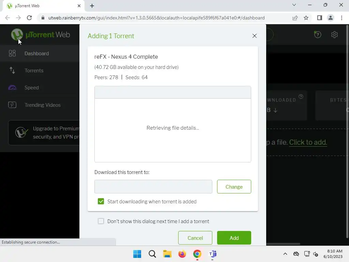Open Windows taskbar search

[x=152, y=254]
